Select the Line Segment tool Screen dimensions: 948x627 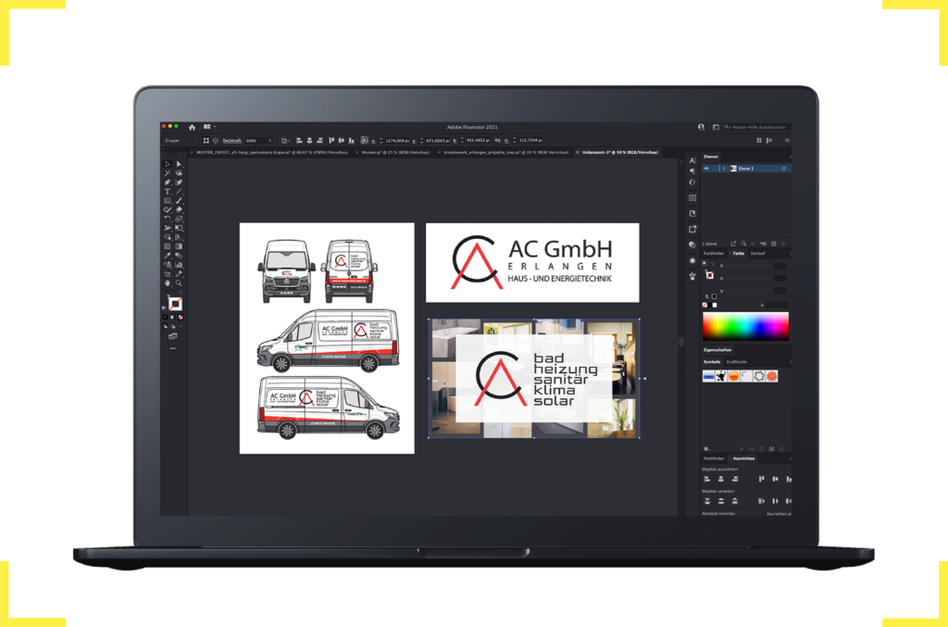pos(179,191)
